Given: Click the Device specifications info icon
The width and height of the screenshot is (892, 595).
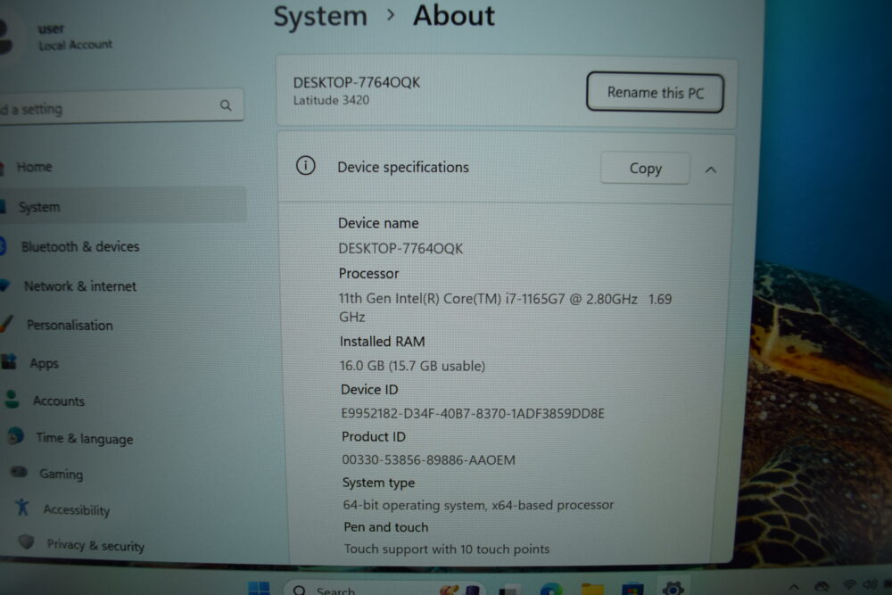Looking at the screenshot, I should coord(305,166).
